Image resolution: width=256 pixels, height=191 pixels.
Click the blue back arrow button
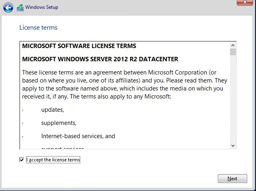click(x=8, y=8)
